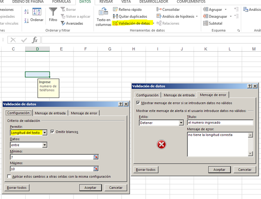Image resolution: width=261 pixels, height=199 pixels.
Task: Open the FÓRMULAS ribbon tab
Action: 61,2
